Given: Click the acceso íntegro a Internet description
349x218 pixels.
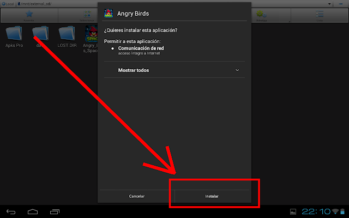Looking at the screenshot, I should [139, 53].
